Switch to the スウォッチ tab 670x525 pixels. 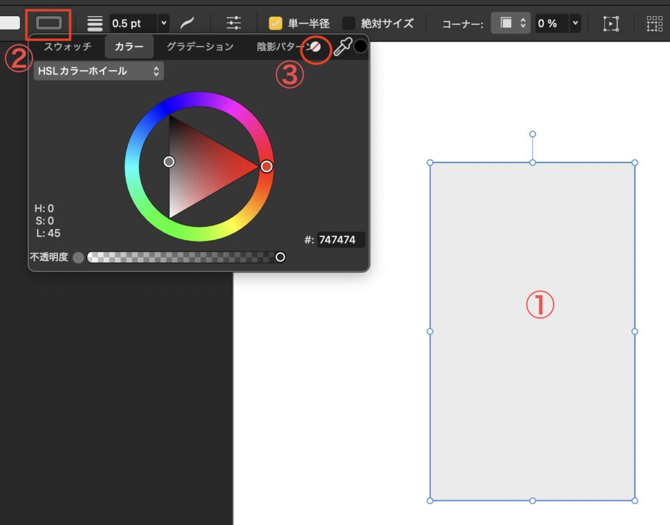coord(67,47)
